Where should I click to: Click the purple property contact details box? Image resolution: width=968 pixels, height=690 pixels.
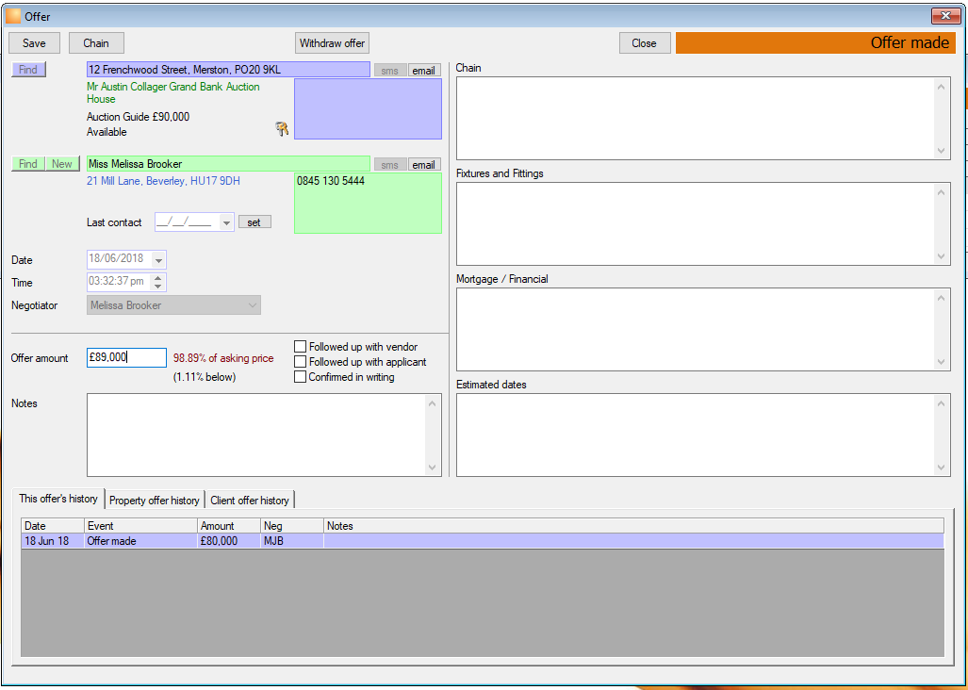(x=368, y=108)
